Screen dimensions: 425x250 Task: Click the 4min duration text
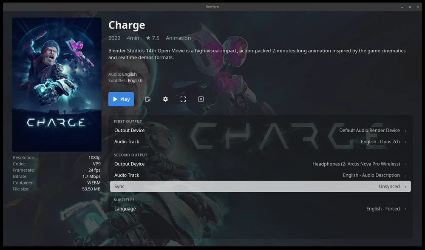133,38
